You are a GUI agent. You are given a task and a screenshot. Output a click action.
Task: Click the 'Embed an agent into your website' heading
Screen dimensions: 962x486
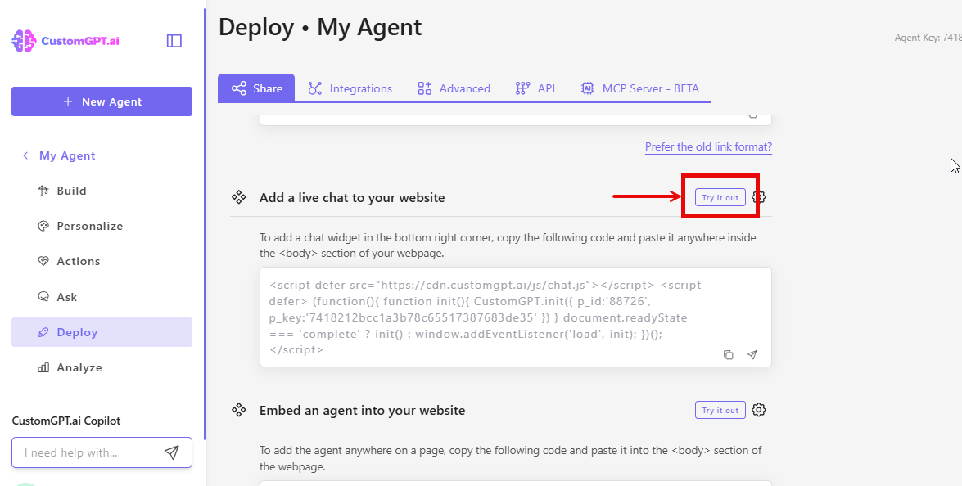click(362, 411)
